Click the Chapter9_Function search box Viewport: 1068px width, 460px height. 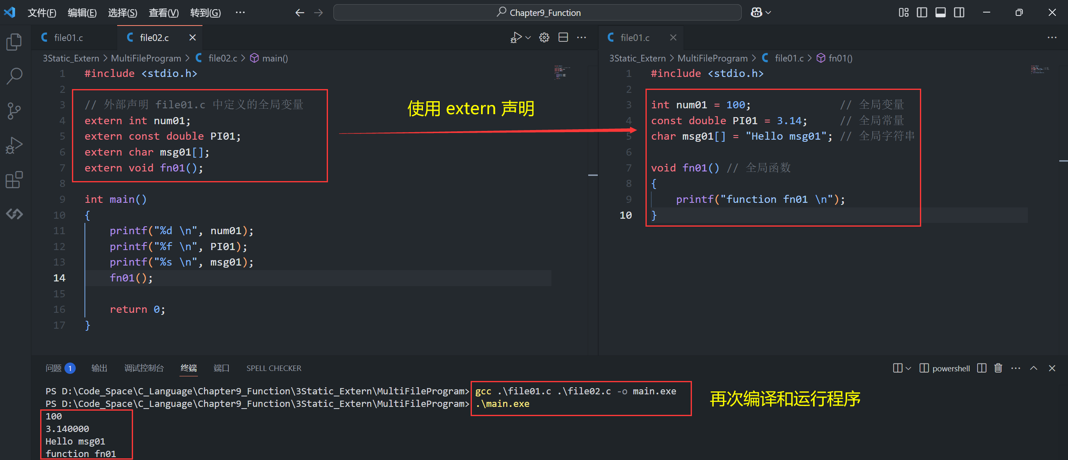537,13
